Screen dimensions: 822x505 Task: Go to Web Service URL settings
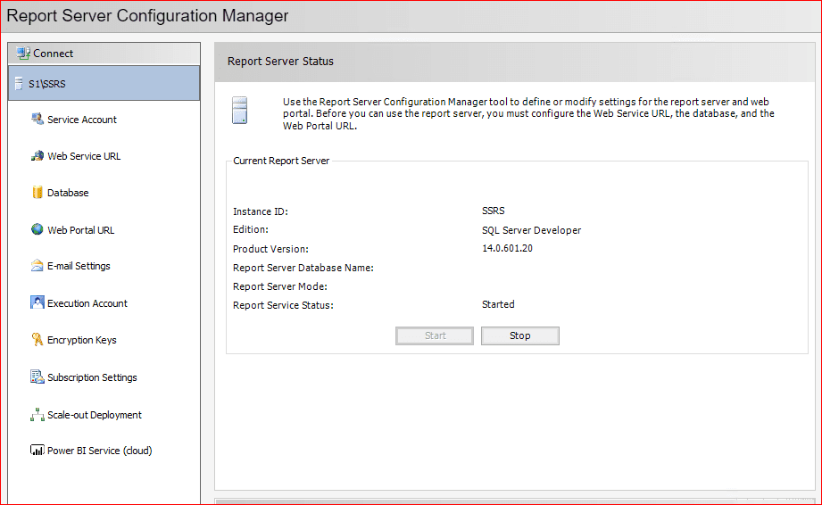click(x=84, y=156)
